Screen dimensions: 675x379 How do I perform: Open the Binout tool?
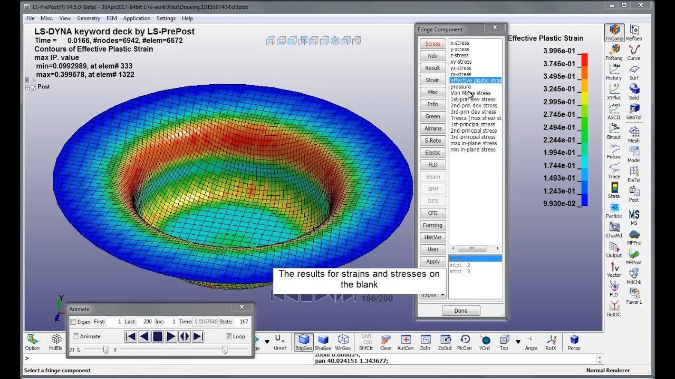click(x=614, y=131)
